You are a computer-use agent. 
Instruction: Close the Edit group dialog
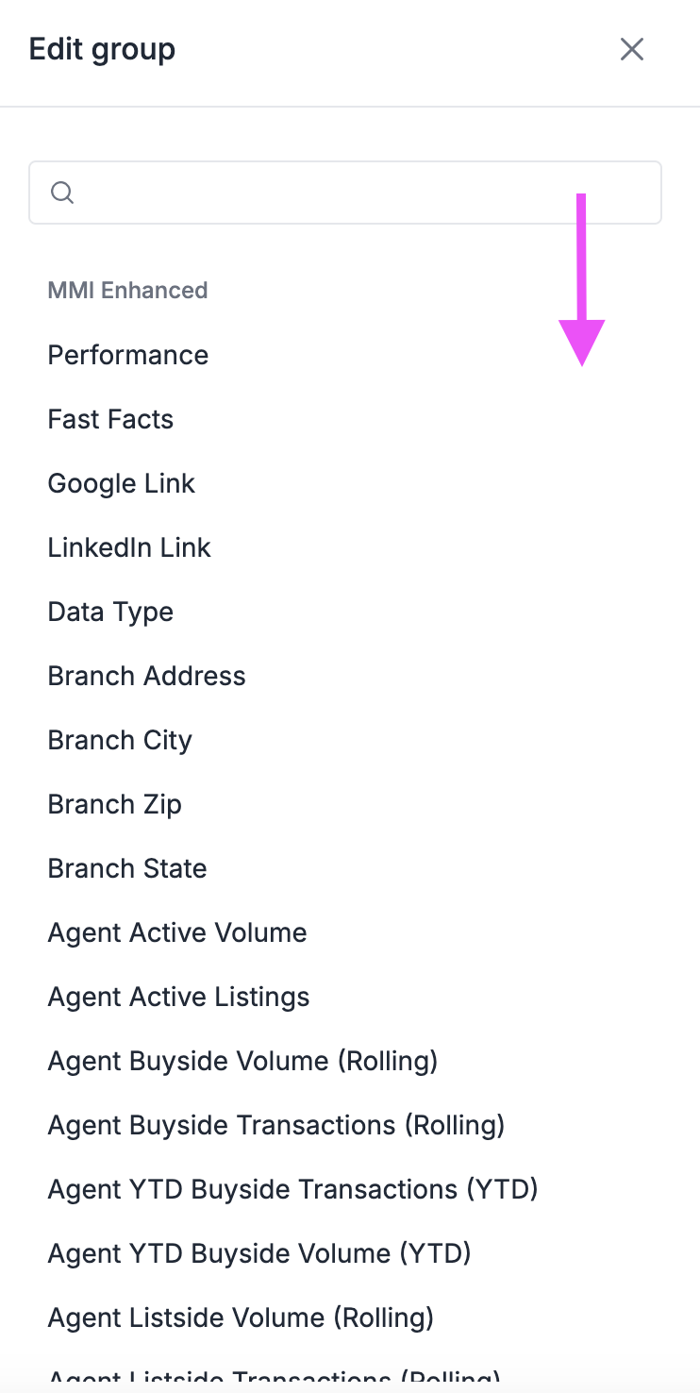631,49
